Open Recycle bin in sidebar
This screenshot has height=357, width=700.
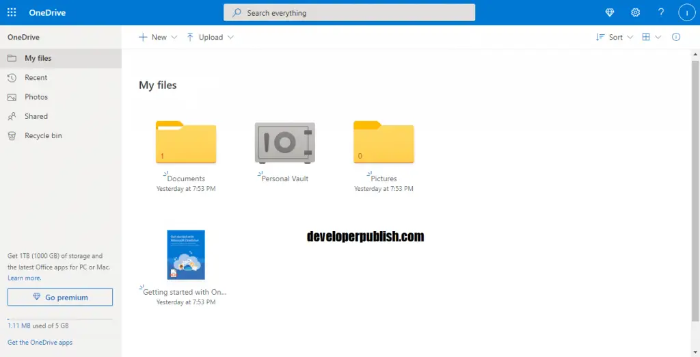point(61,135)
